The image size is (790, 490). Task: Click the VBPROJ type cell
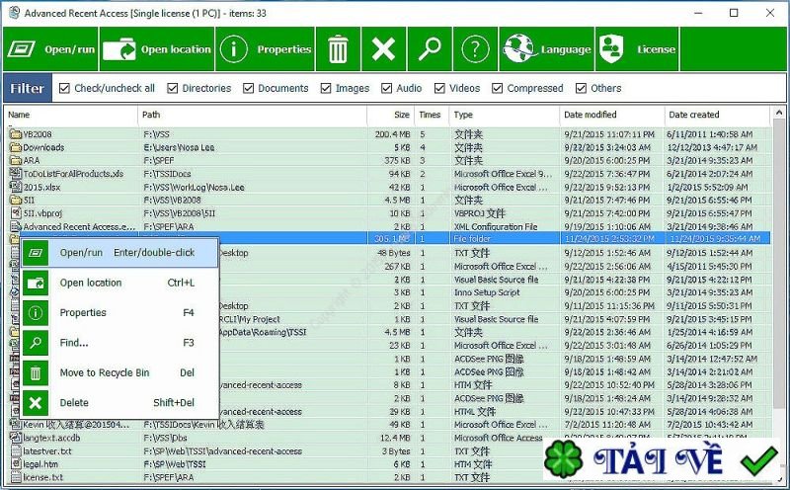pos(479,213)
